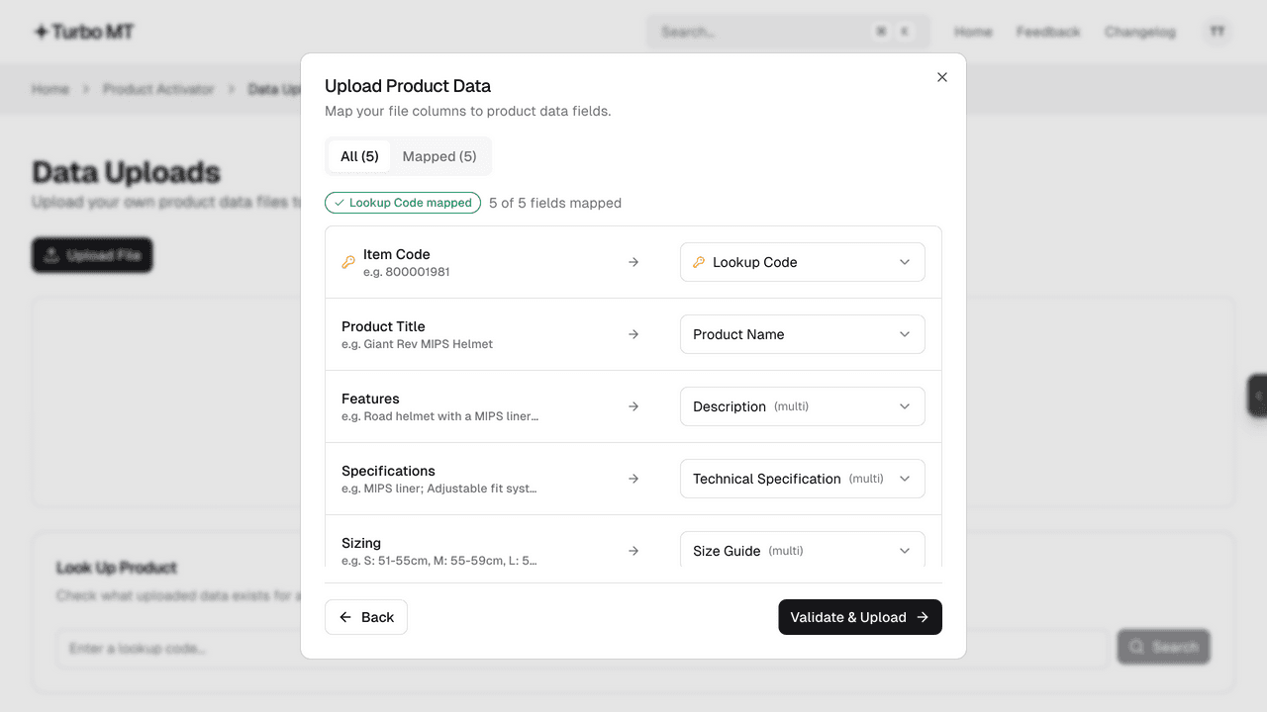This screenshot has width=1267, height=712.
Task: Click the arrow icon in Specifications row
Action: 633,479
